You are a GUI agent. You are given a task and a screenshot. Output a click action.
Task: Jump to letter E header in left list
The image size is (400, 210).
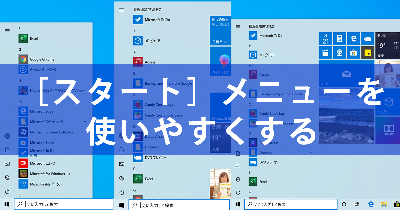click(20, 29)
